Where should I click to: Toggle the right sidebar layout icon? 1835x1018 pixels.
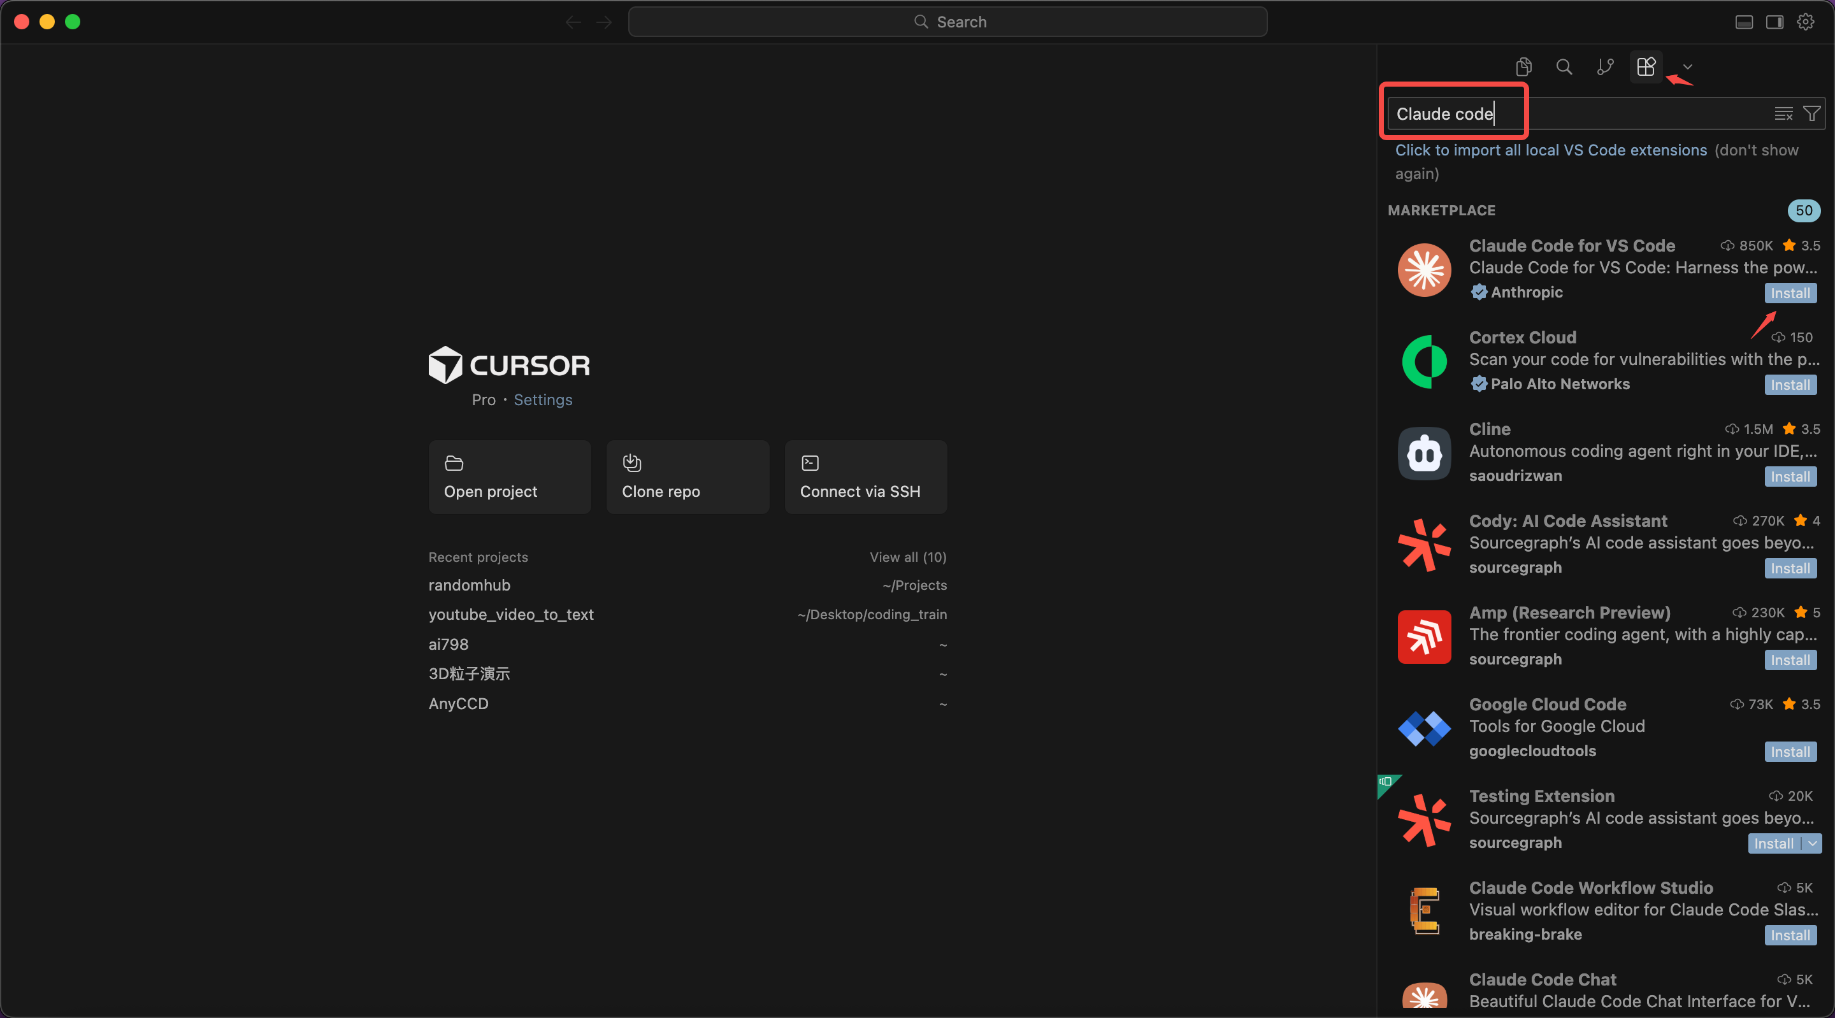coord(1774,22)
